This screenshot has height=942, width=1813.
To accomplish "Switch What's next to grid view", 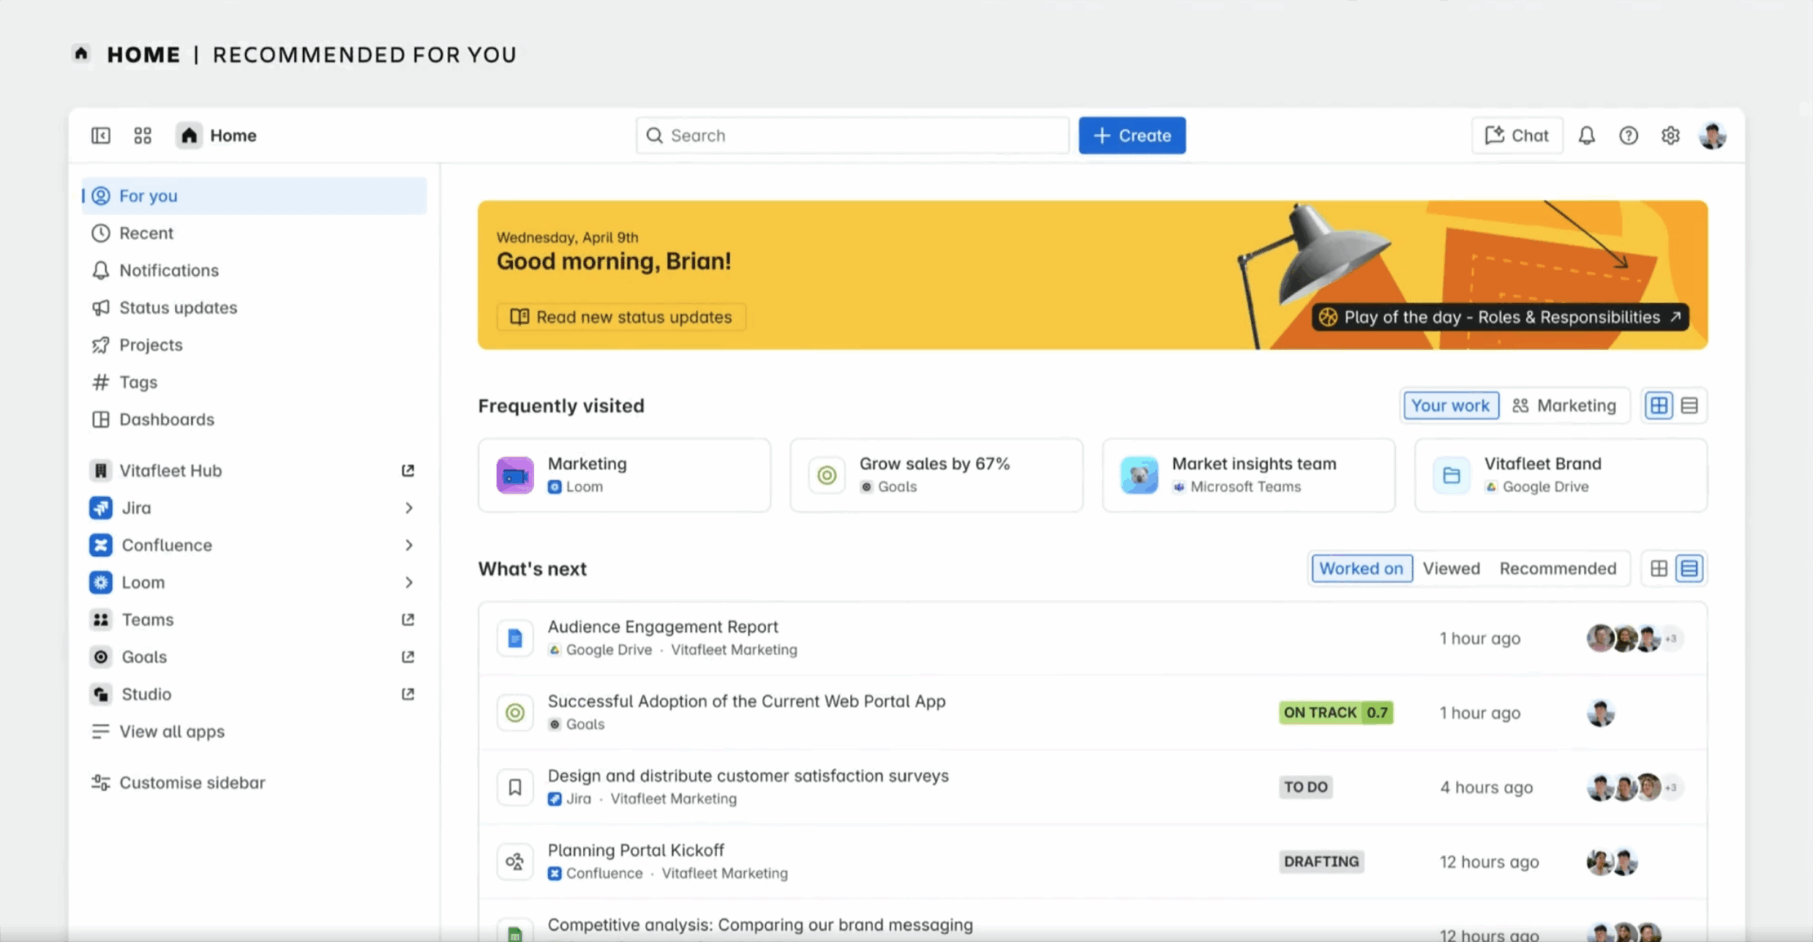I will point(1658,569).
